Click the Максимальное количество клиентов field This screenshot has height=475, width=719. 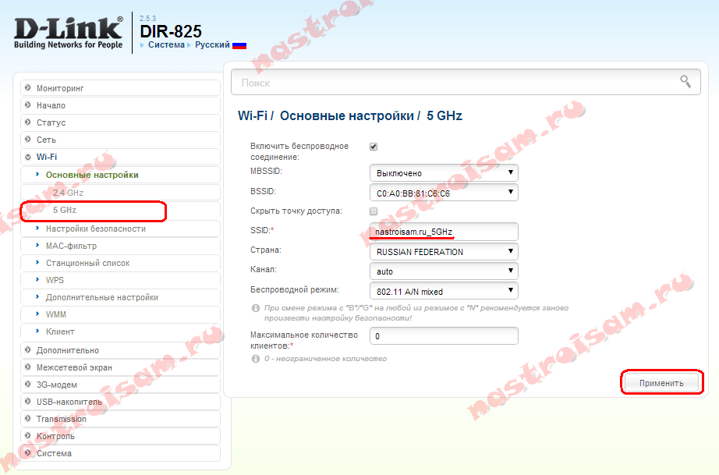(443, 336)
